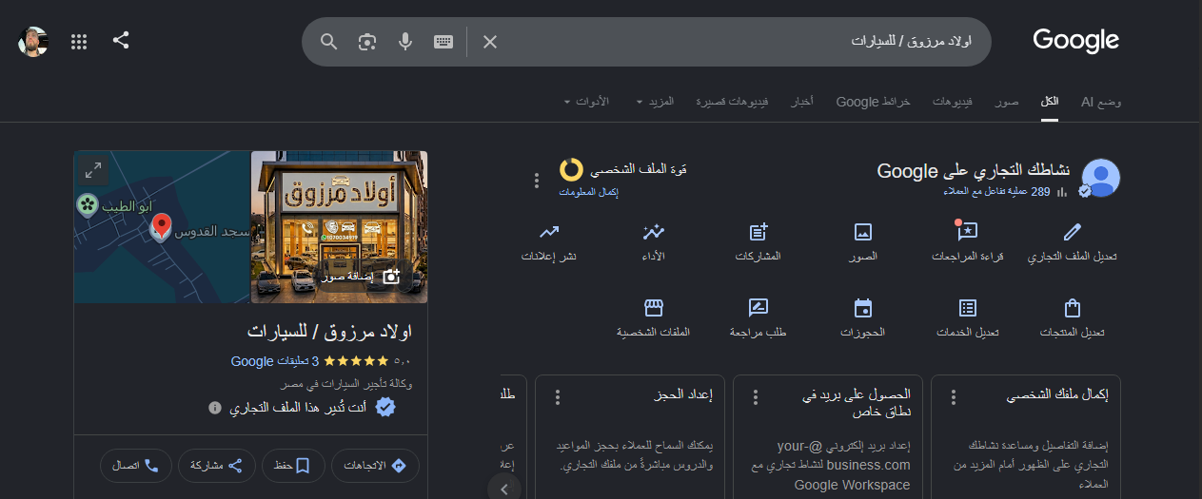The height and width of the screenshot is (499, 1202).
Task: Open the 3 تعليقات Google reviews link
Action: pyautogui.click(x=275, y=361)
